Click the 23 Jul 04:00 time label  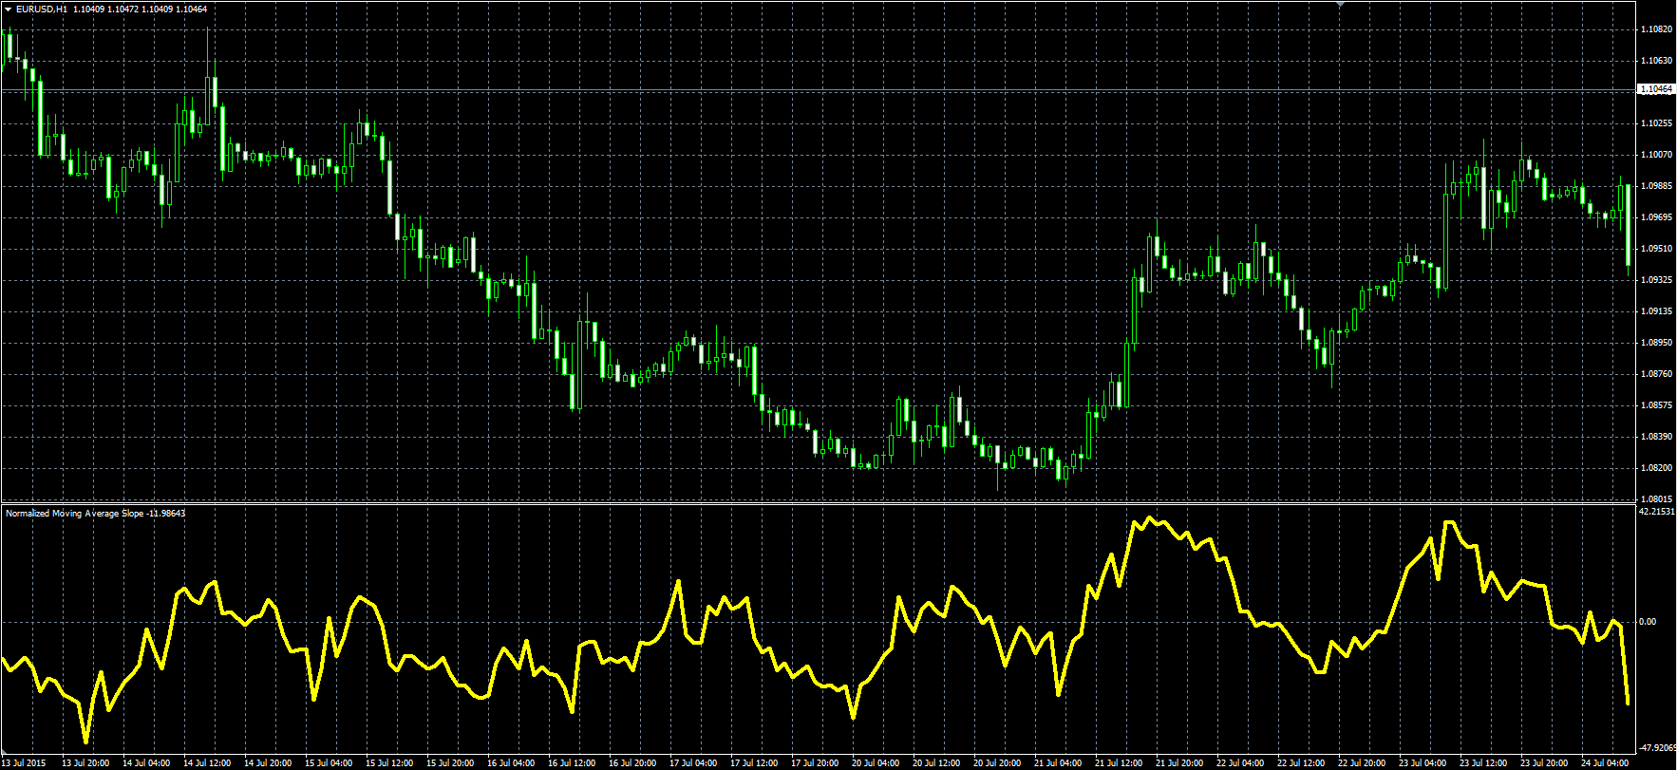pyautogui.click(x=1423, y=763)
